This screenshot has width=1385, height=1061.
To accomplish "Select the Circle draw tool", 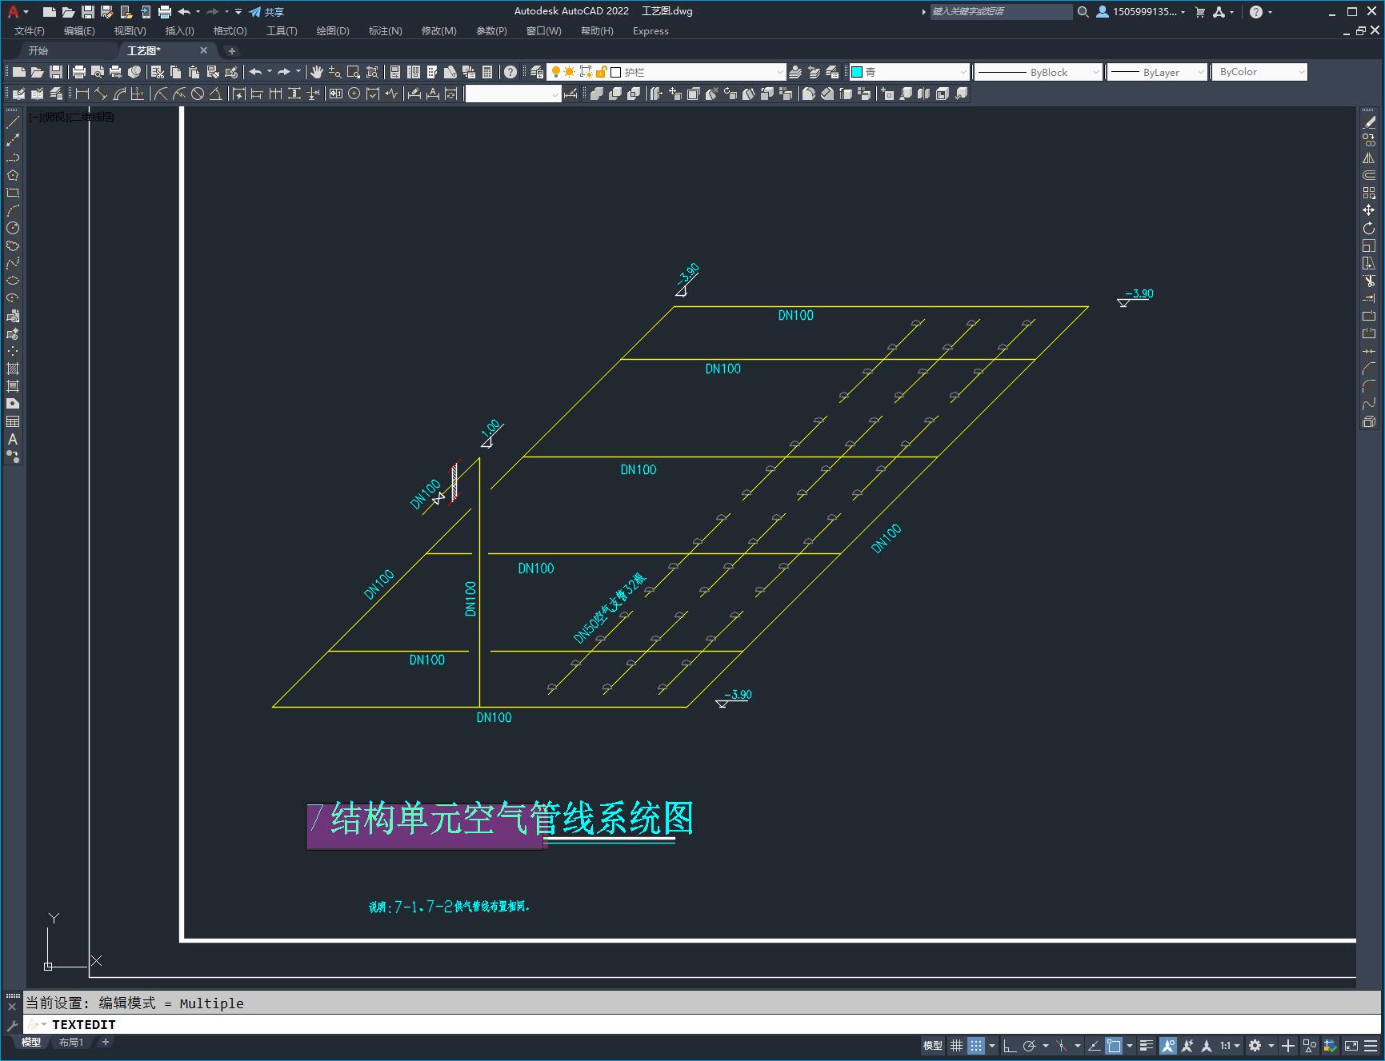I will (x=13, y=228).
